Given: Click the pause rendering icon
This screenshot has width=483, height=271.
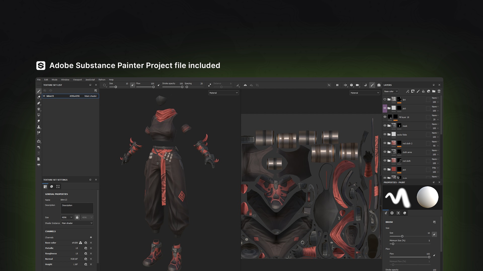Looking at the screenshot, I should tap(337, 85).
